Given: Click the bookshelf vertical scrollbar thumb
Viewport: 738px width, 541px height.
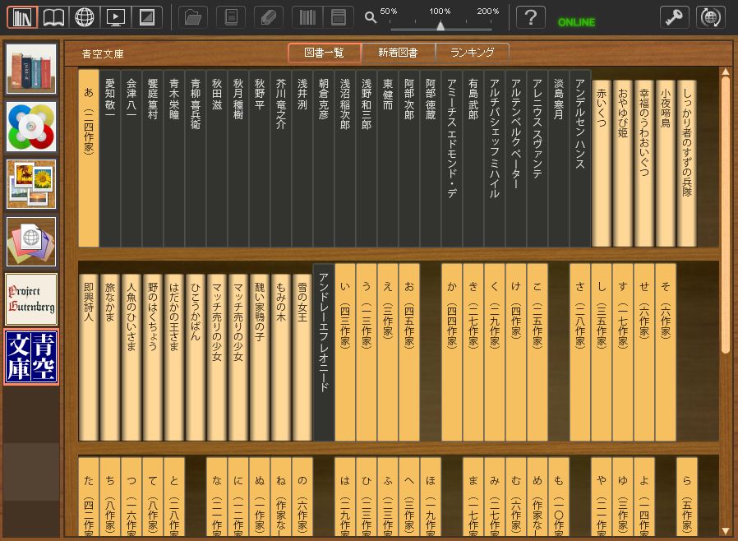Looking at the screenshot, I should click(x=726, y=215).
